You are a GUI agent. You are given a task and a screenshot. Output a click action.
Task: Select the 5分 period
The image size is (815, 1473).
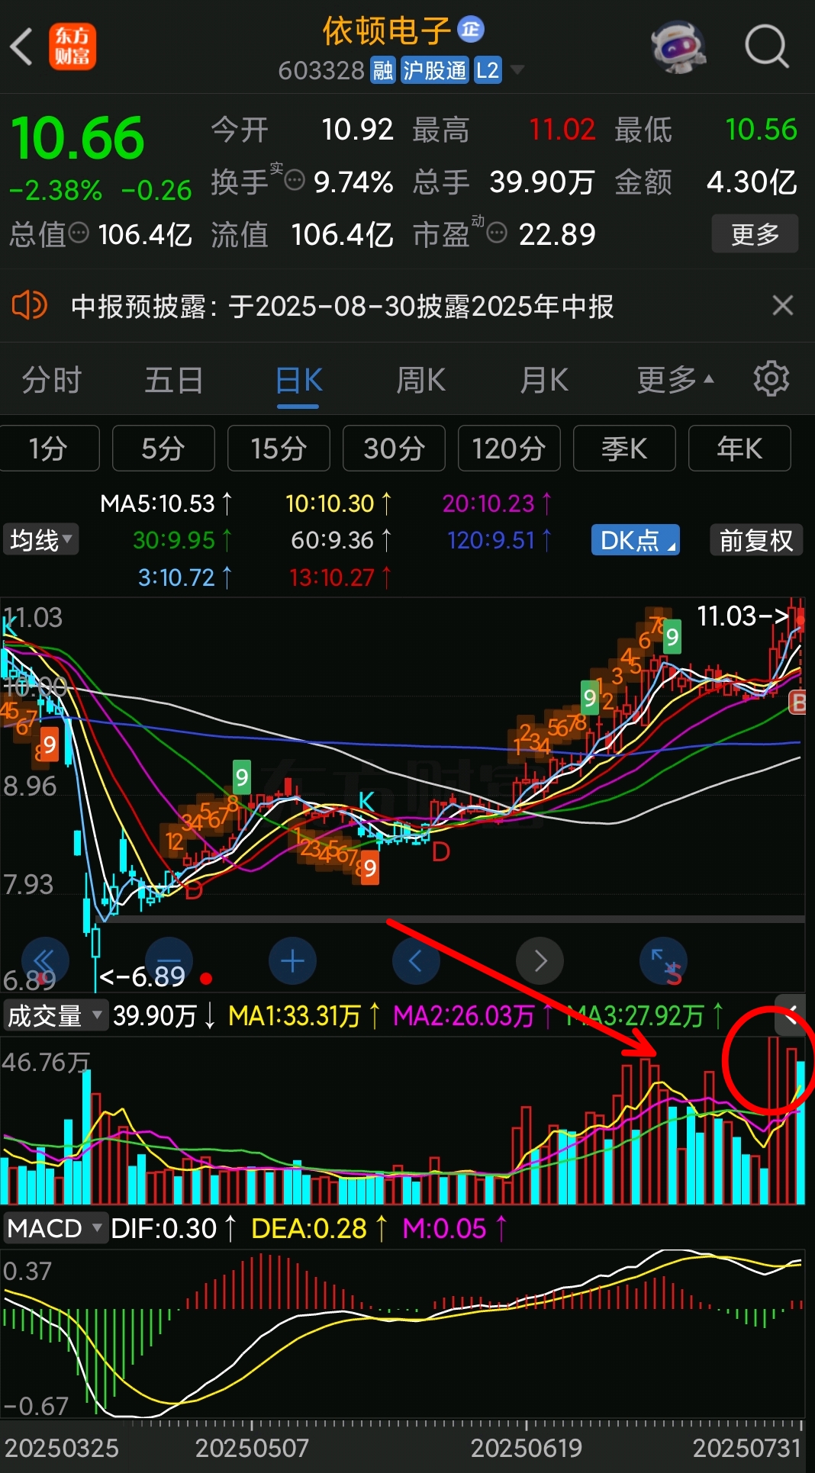click(x=163, y=449)
